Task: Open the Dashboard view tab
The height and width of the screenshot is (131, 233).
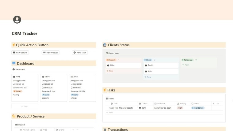Action: point(19,69)
